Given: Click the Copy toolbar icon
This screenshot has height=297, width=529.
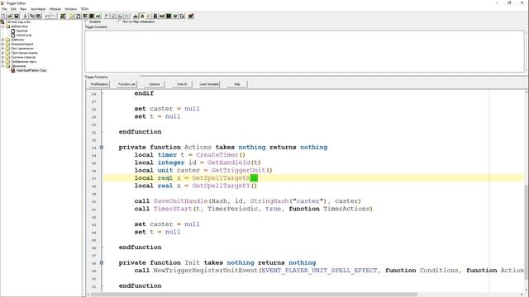Looking at the screenshot, I should [31, 16].
